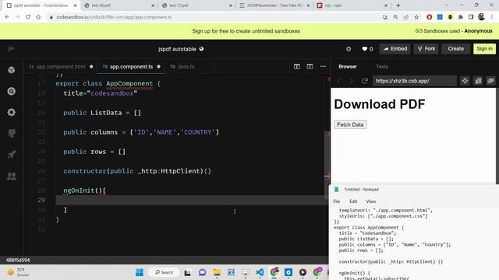
Task: Go to Chrome home page icon
Action: [x=38, y=17]
